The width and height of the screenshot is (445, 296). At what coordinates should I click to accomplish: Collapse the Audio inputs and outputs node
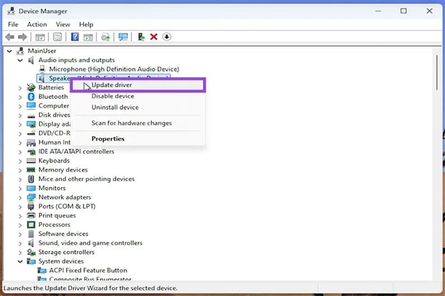pos(20,60)
